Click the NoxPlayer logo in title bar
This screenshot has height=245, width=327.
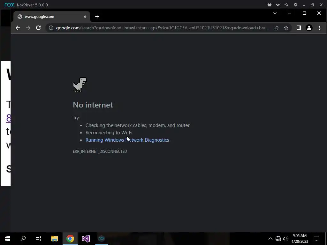(9, 5)
